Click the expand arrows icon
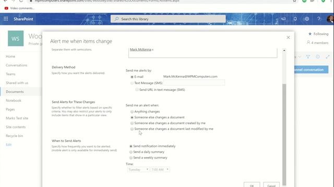This screenshot has width=334, height=187. tap(327, 57)
